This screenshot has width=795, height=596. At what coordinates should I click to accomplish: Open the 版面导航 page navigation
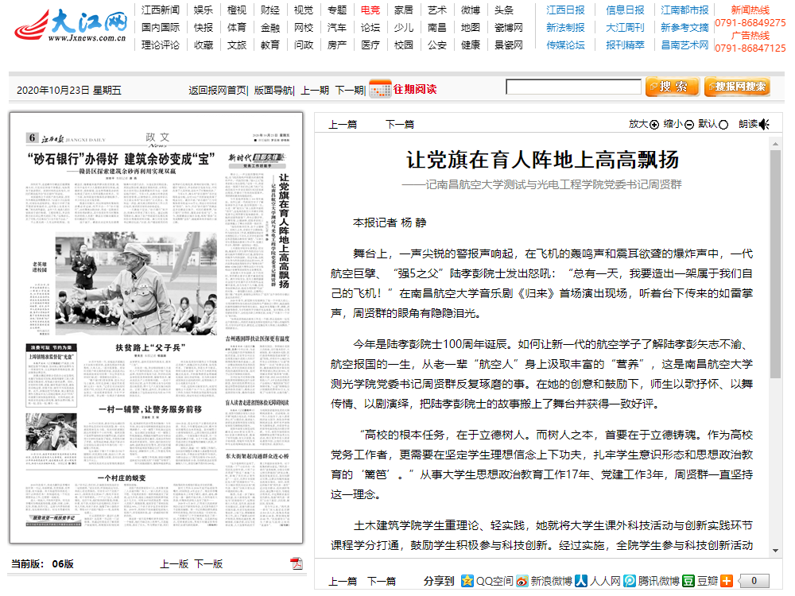pyautogui.click(x=273, y=90)
